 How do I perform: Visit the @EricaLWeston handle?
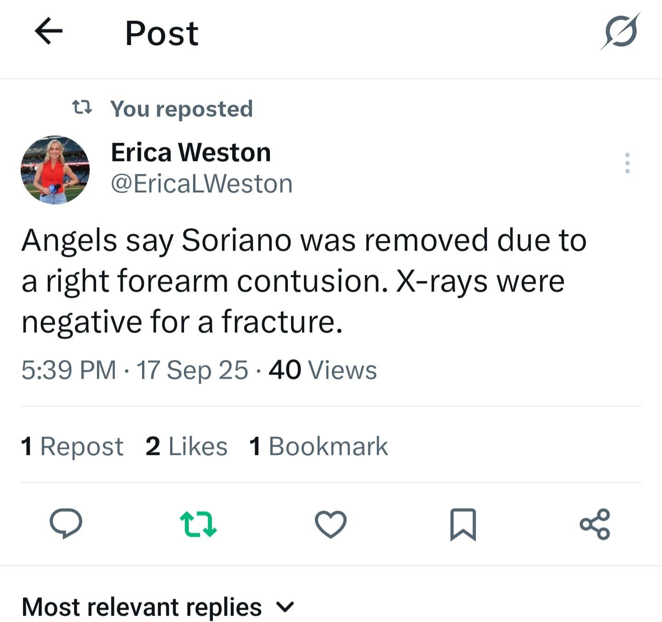[201, 184]
